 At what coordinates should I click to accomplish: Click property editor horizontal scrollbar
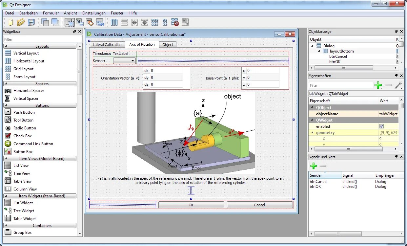349,149
